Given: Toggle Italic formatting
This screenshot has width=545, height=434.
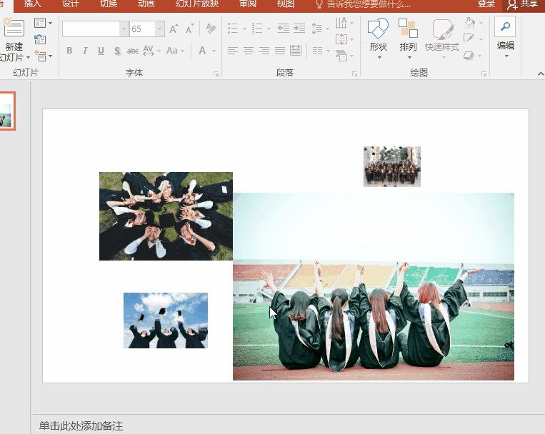Looking at the screenshot, I should (85, 51).
